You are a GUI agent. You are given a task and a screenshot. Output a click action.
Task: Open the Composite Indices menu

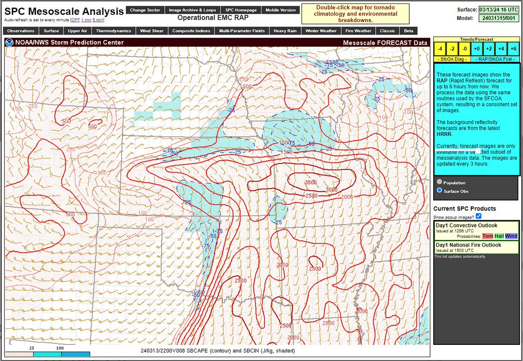coord(191,31)
